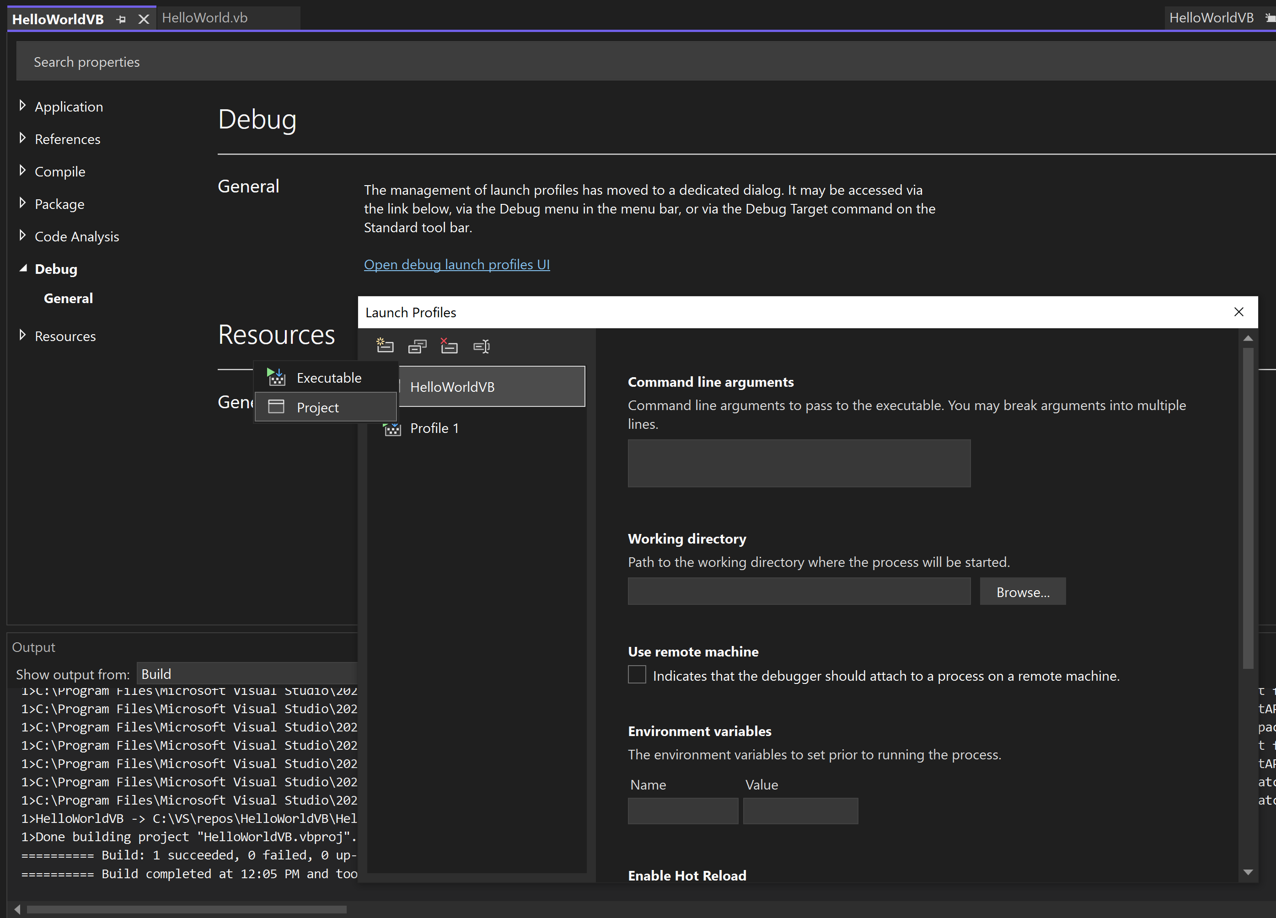Screen dimensions: 1276x918
Task: Choose Project from the new profile menu
Action: 318,407
